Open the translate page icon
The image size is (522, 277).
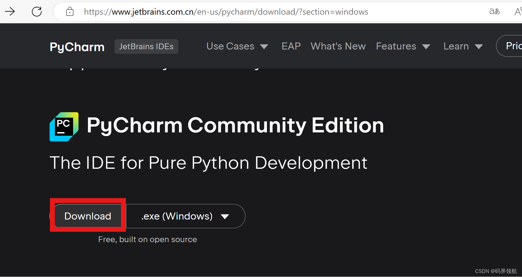click(x=494, y=12)
